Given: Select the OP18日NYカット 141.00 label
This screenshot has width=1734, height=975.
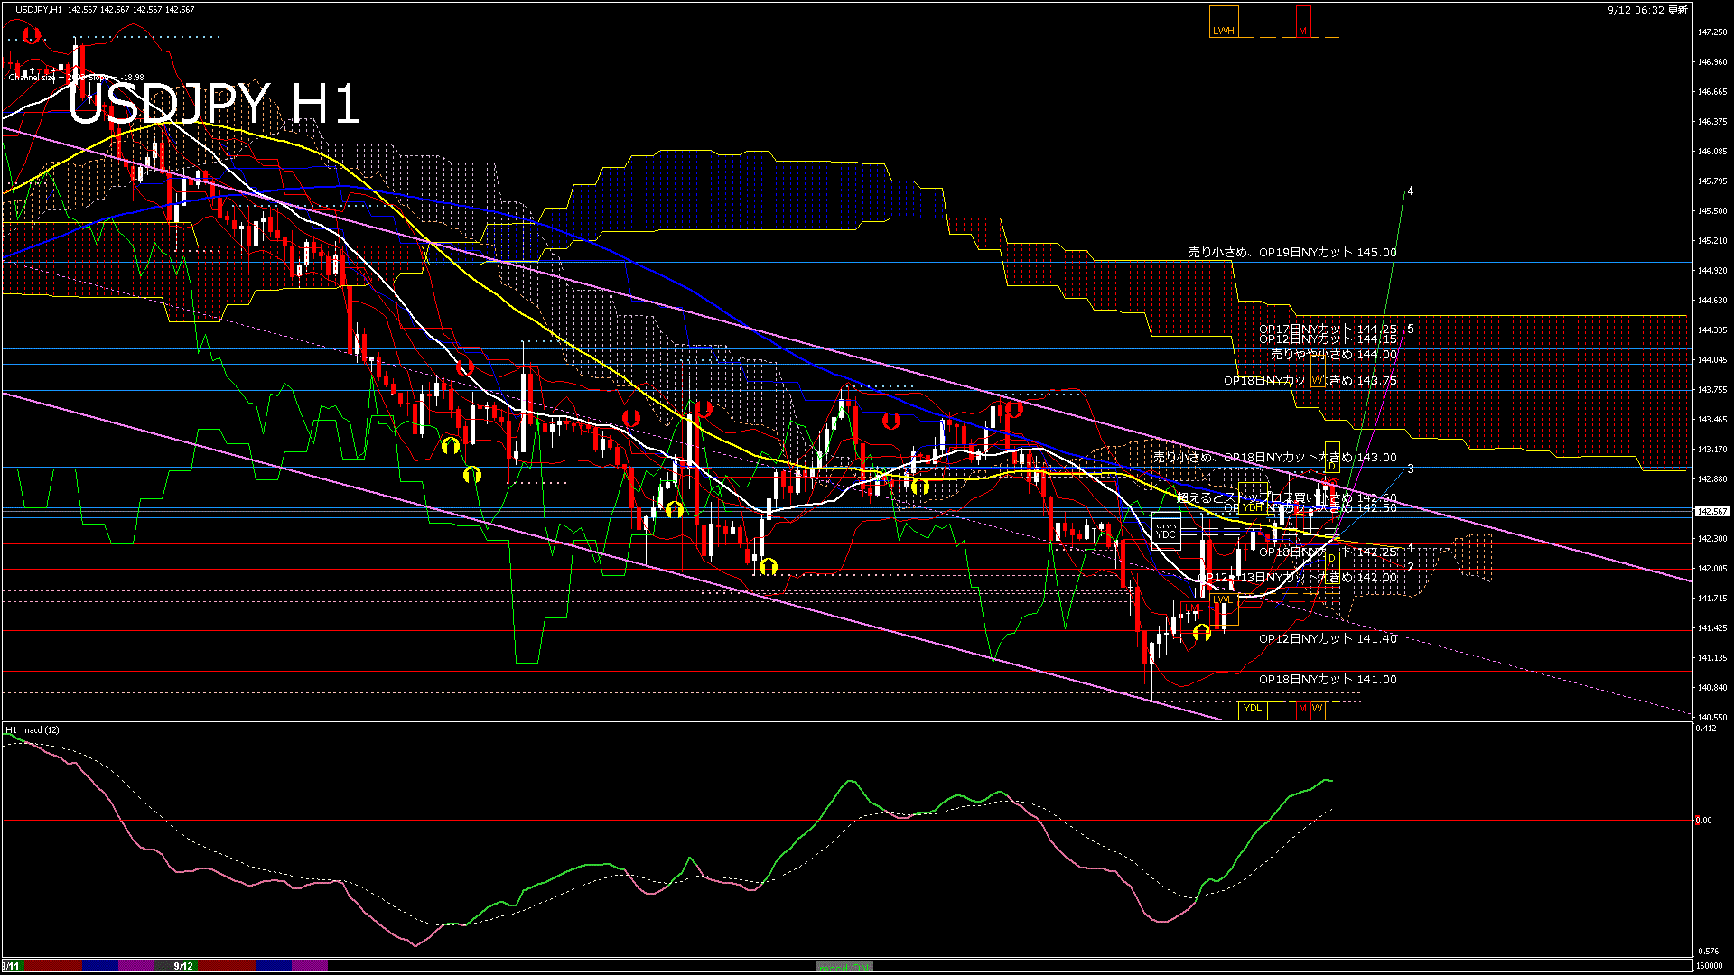Looking at the screenshot, I should (x=1328, y=680).
